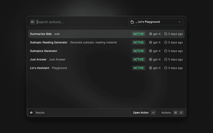This screenshot has height=133, width=213.
Task: Click the clock icon on Lio's Assistant row
Action: pyautogui.click(x=166, y=68)
